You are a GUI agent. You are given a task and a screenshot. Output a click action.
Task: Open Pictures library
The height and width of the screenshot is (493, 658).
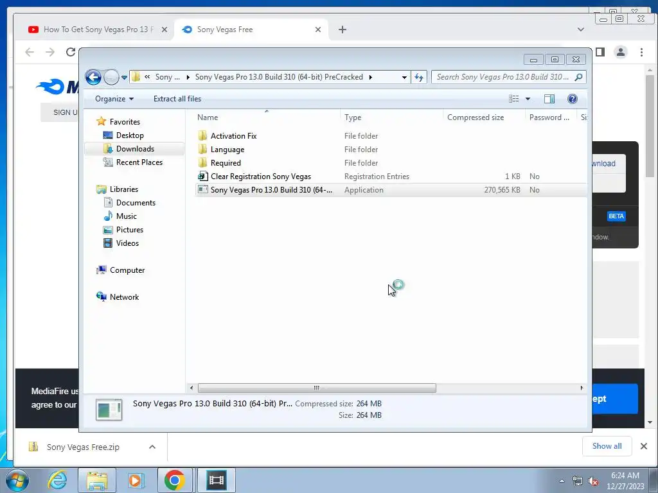tap(130, 230)
